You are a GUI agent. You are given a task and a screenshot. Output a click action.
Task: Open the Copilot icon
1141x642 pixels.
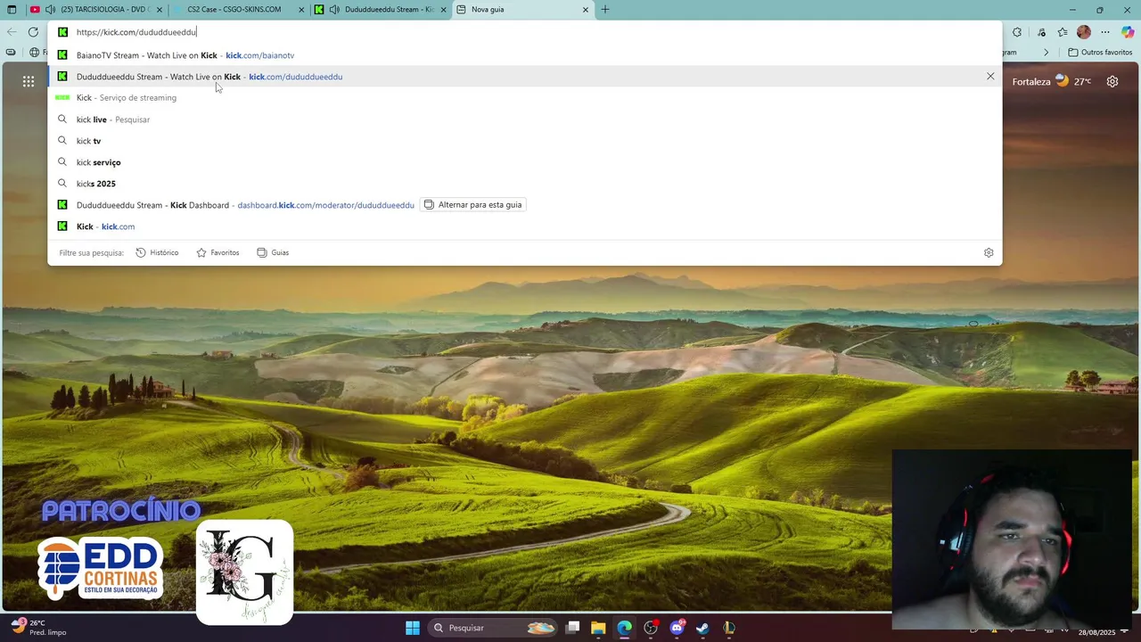click(1128, 32)
